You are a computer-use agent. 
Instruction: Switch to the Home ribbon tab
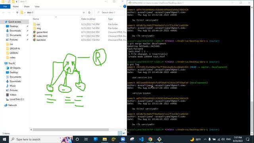[x=16, y=6]
